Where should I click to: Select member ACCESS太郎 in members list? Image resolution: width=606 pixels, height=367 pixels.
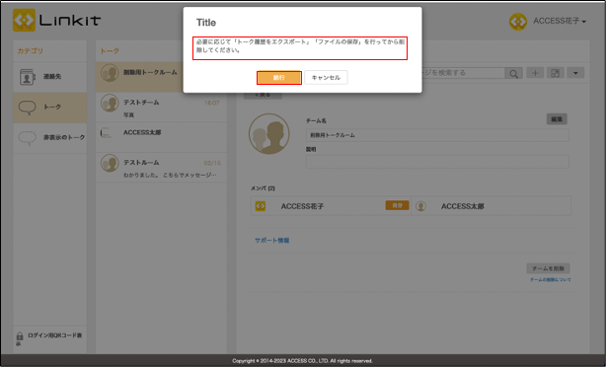(x=491, y=206)
